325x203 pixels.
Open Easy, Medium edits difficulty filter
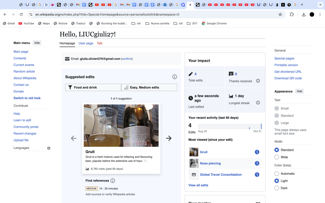coord(149,87)
